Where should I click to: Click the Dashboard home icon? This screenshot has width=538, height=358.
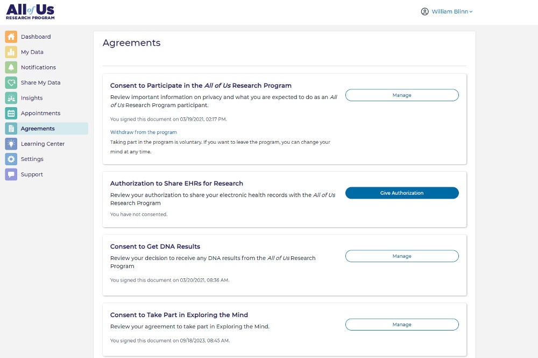click(x=11, y=37)
